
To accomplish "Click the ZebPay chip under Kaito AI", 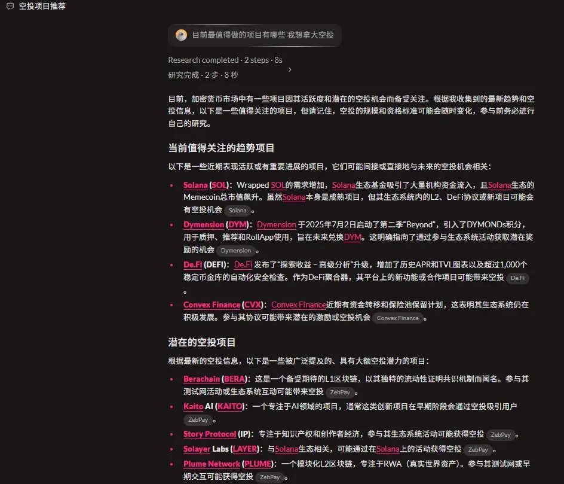I will click(198, 420).
